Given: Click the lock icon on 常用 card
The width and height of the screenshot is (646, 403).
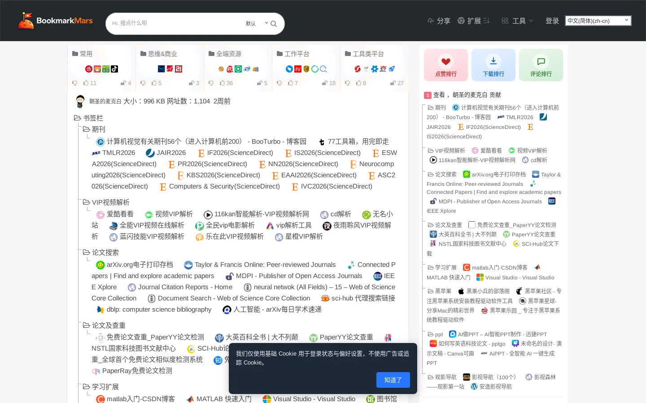Looking at the screenshot, I should [123, 83].
